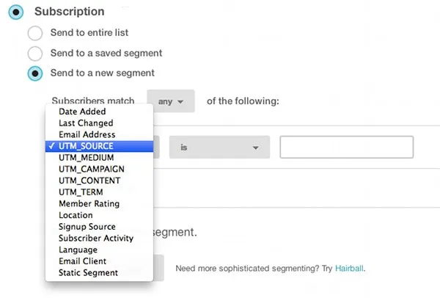Select UTM_CONTENT in the list
Viewport: 440px width, 298px height.
point(89,181)
